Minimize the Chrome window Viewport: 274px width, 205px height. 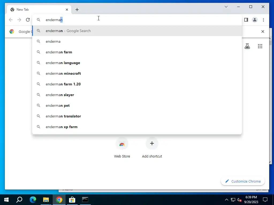pos(238,7)
